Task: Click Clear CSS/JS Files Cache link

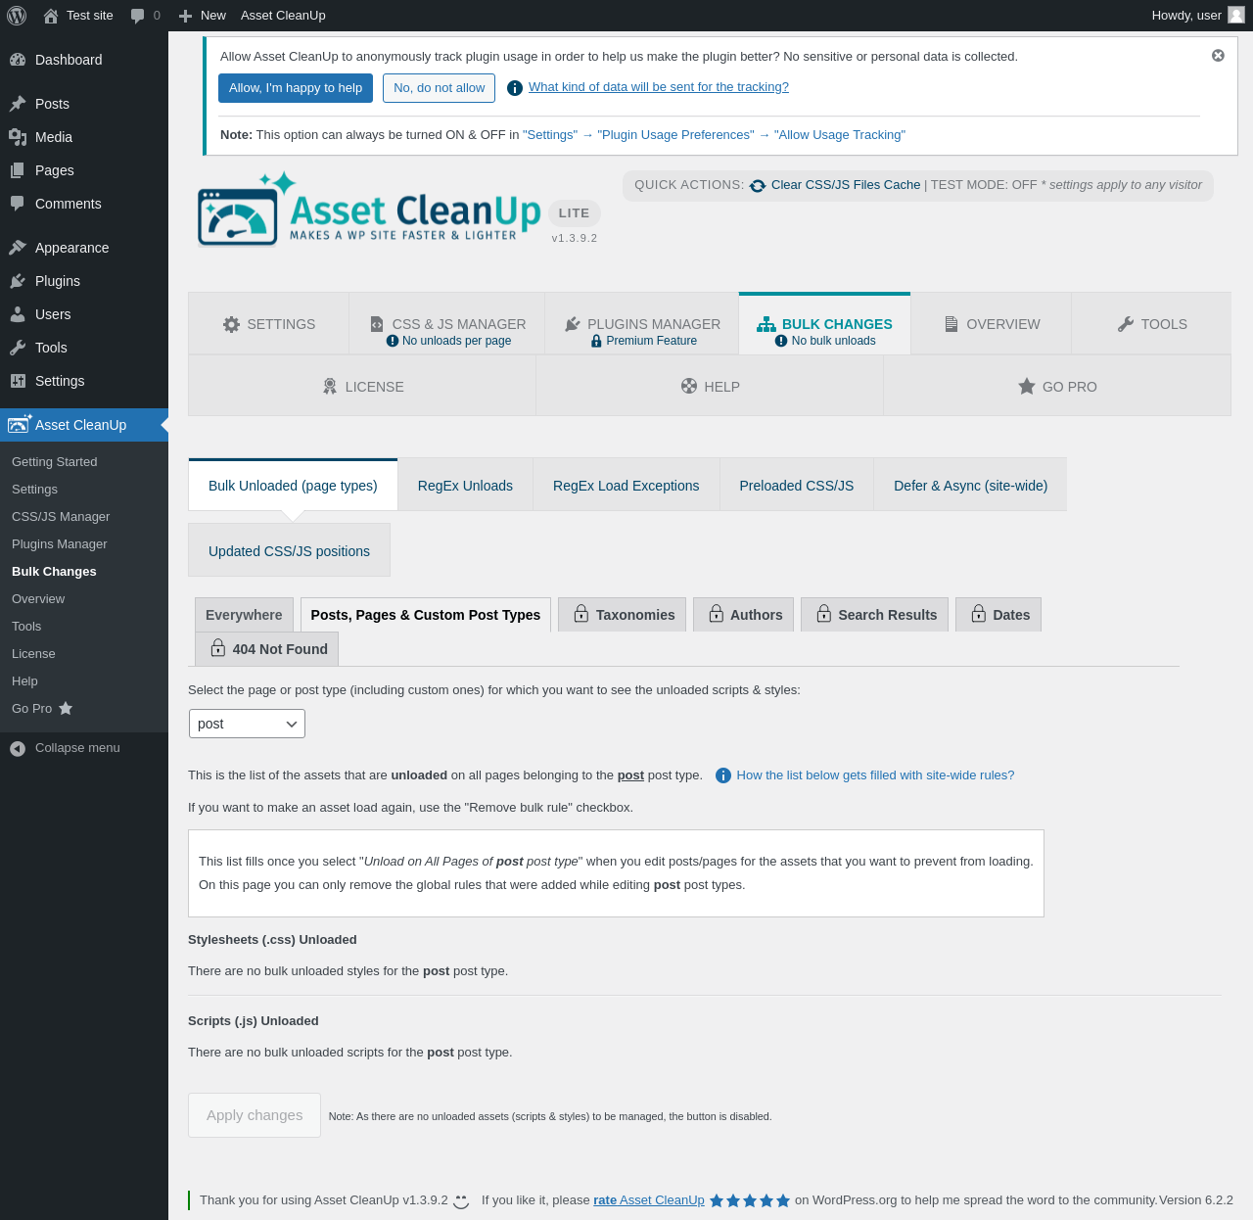Action: click(846, 185)
